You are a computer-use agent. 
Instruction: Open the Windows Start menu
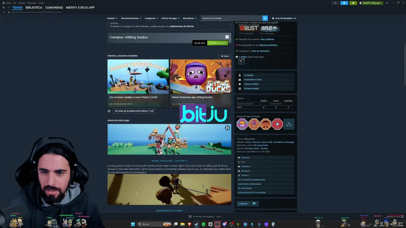pyautogui.click(x=133, y=224)
